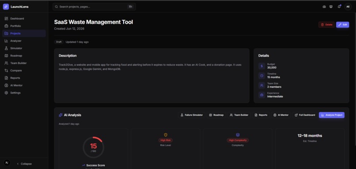Viewport: 356px width, 169px height.
Task: Click the Dashboard grid icon in sidebar
Action: (x=6, y=19)
